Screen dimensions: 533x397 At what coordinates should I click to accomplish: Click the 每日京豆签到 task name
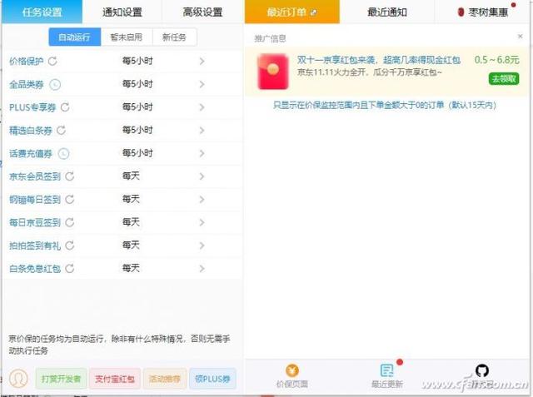tap(35, 222)
